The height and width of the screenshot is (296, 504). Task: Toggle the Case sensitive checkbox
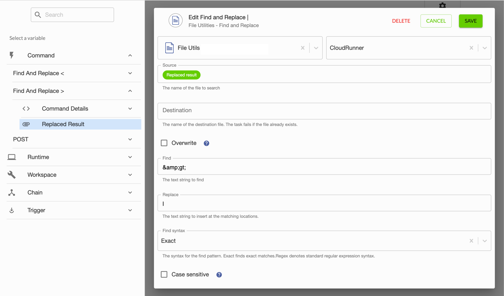tap(164, 275)
